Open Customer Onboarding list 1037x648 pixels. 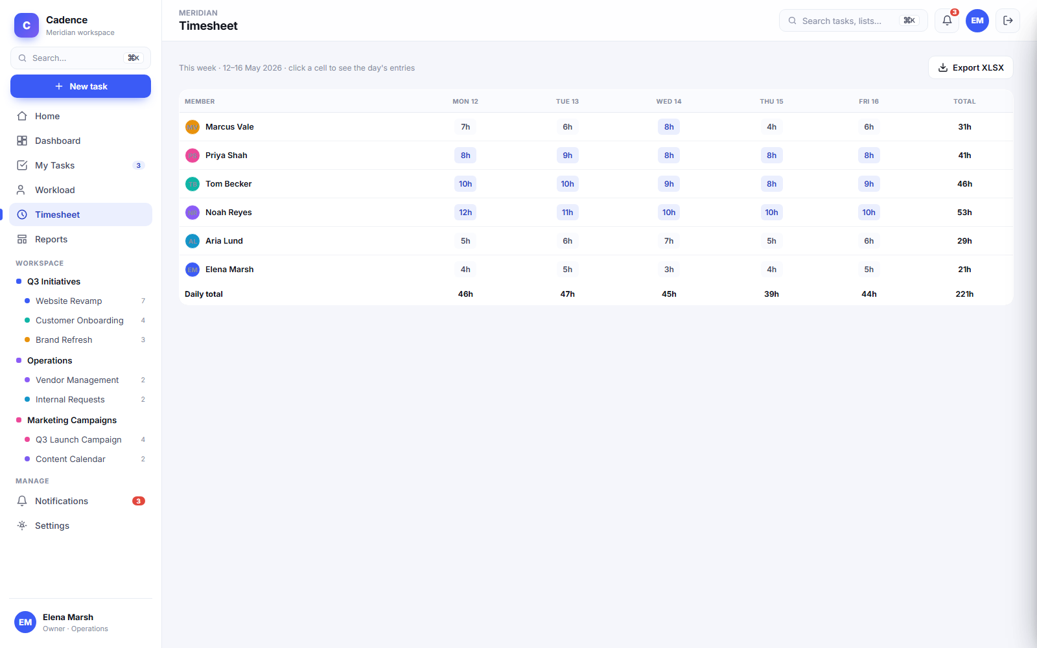(x=84, y=320)
